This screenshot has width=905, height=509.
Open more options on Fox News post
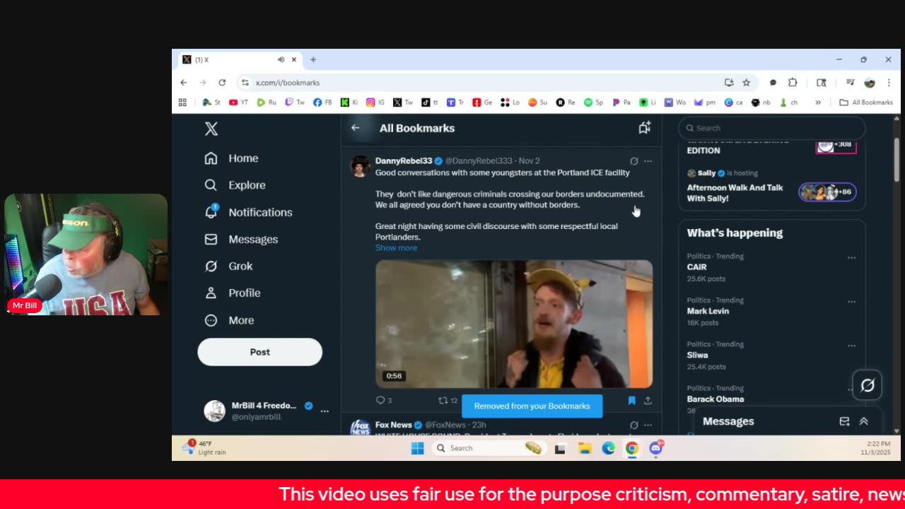pyautogui.click(x=648, y=425)
